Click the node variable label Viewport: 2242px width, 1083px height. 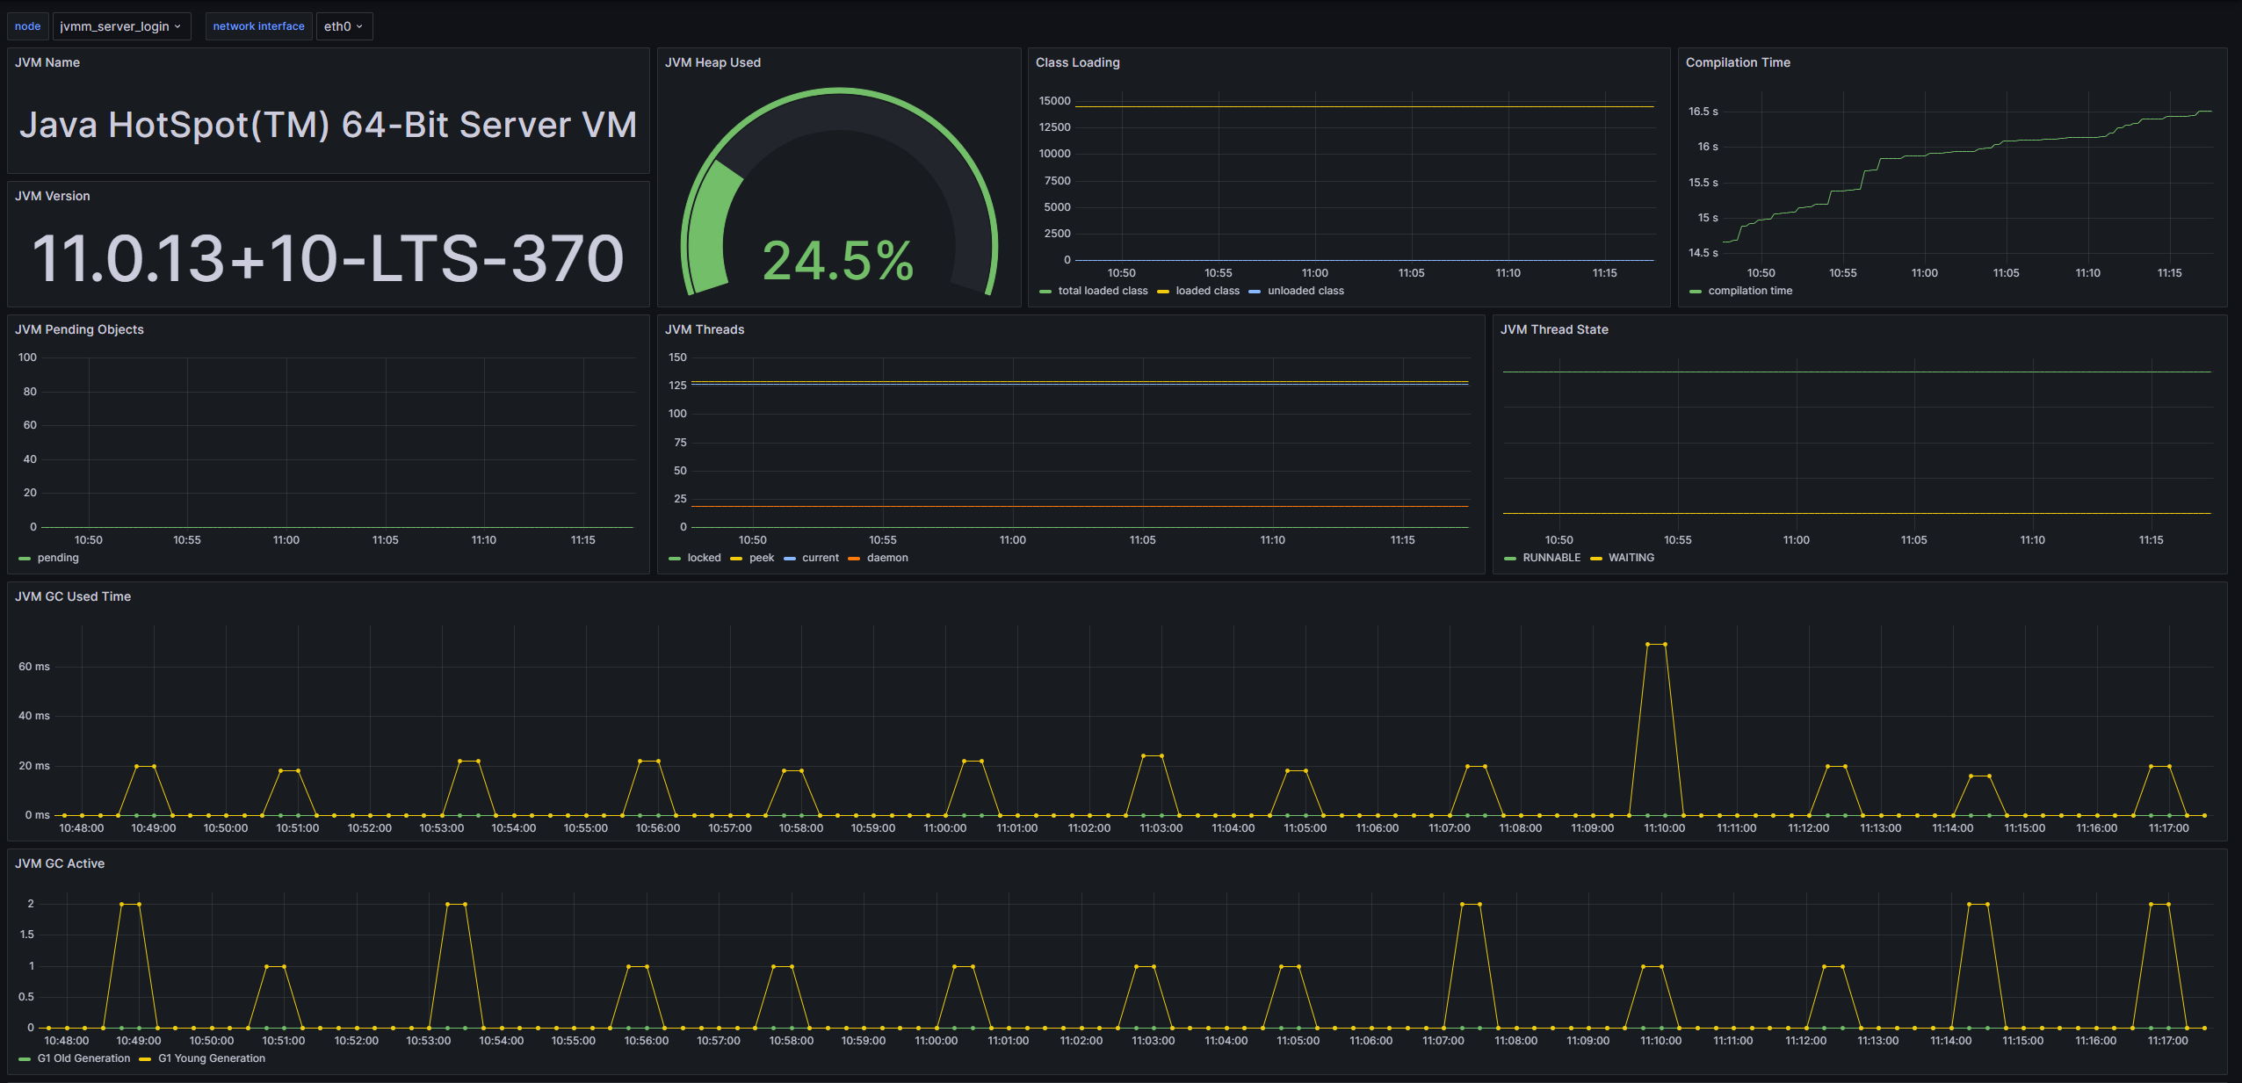click(x=27, y=26)
